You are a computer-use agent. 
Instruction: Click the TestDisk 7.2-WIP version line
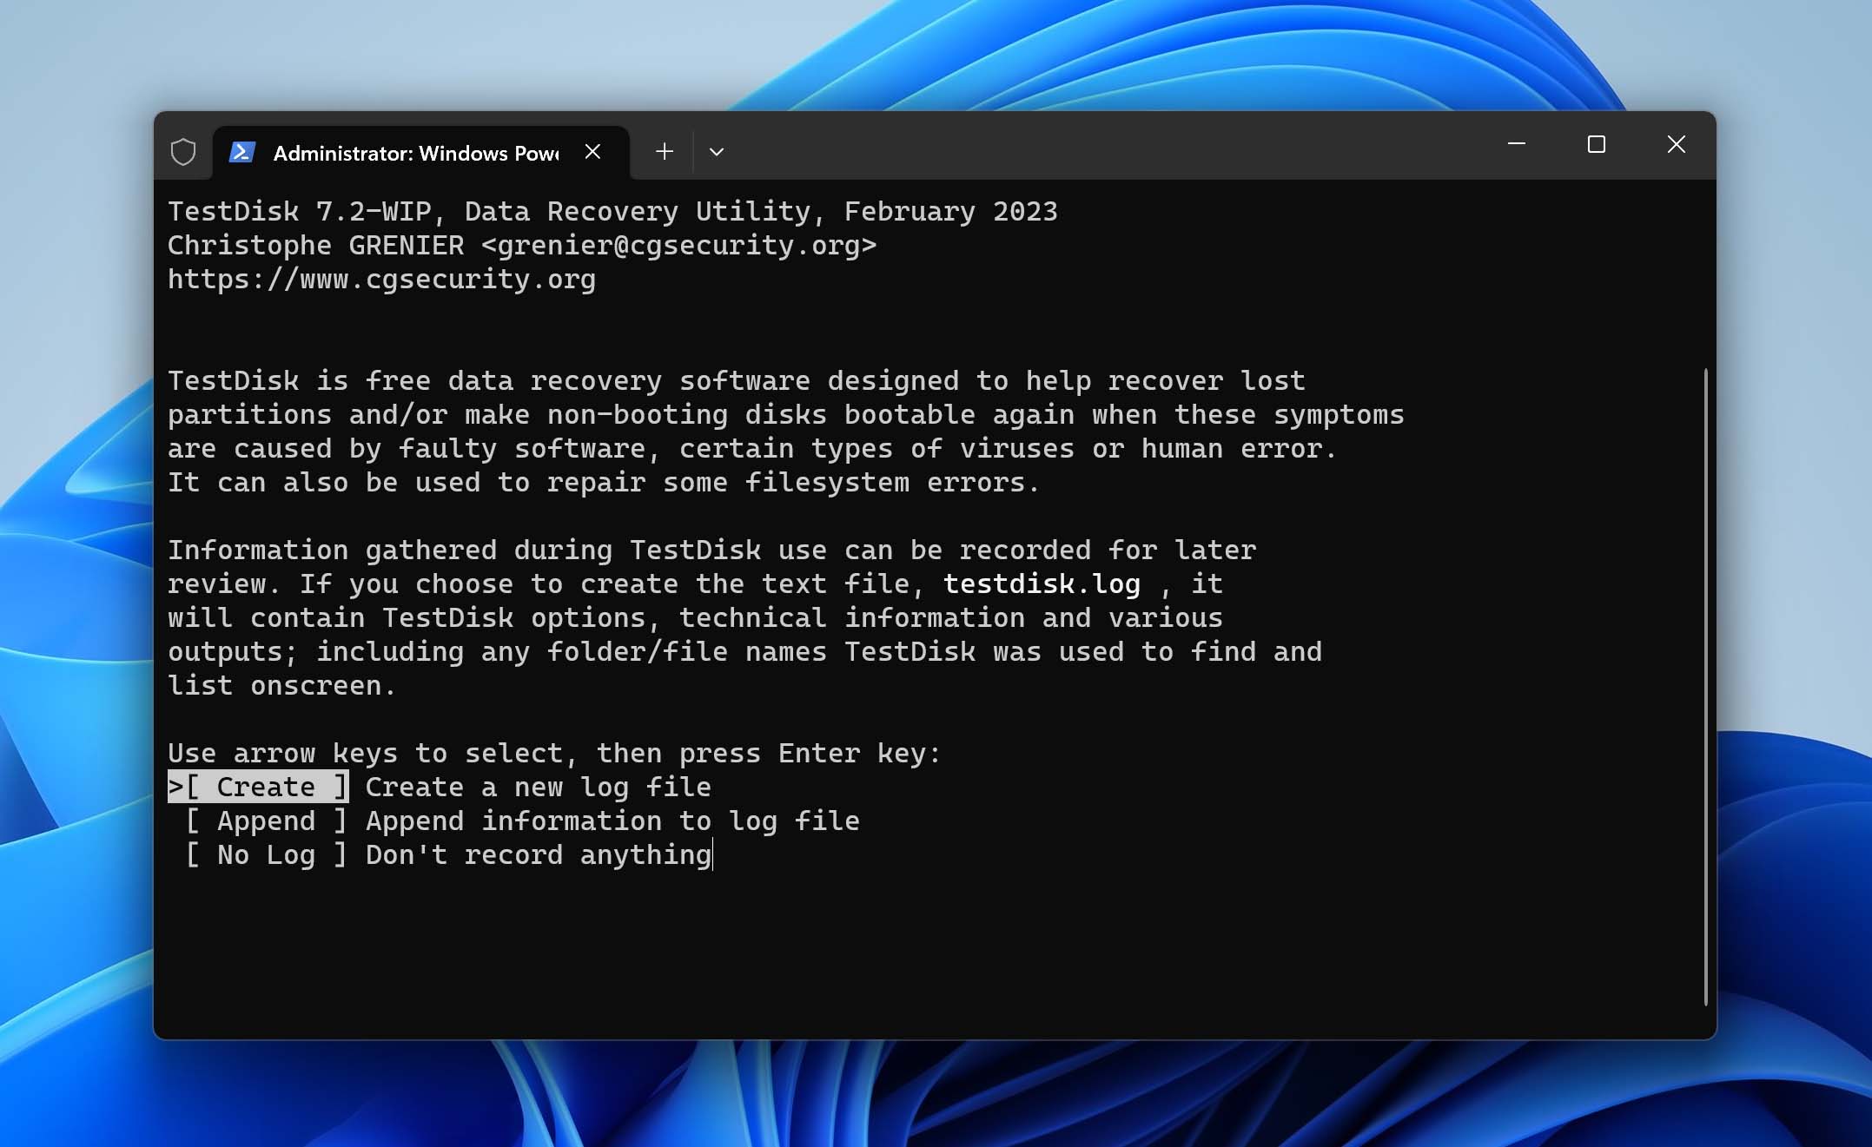[x=612, y=212]
